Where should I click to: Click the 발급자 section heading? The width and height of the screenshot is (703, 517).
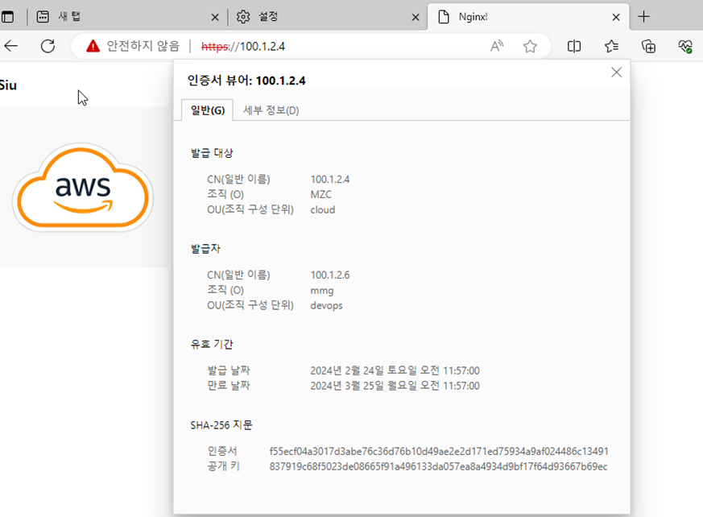click(x=205, y=249)
